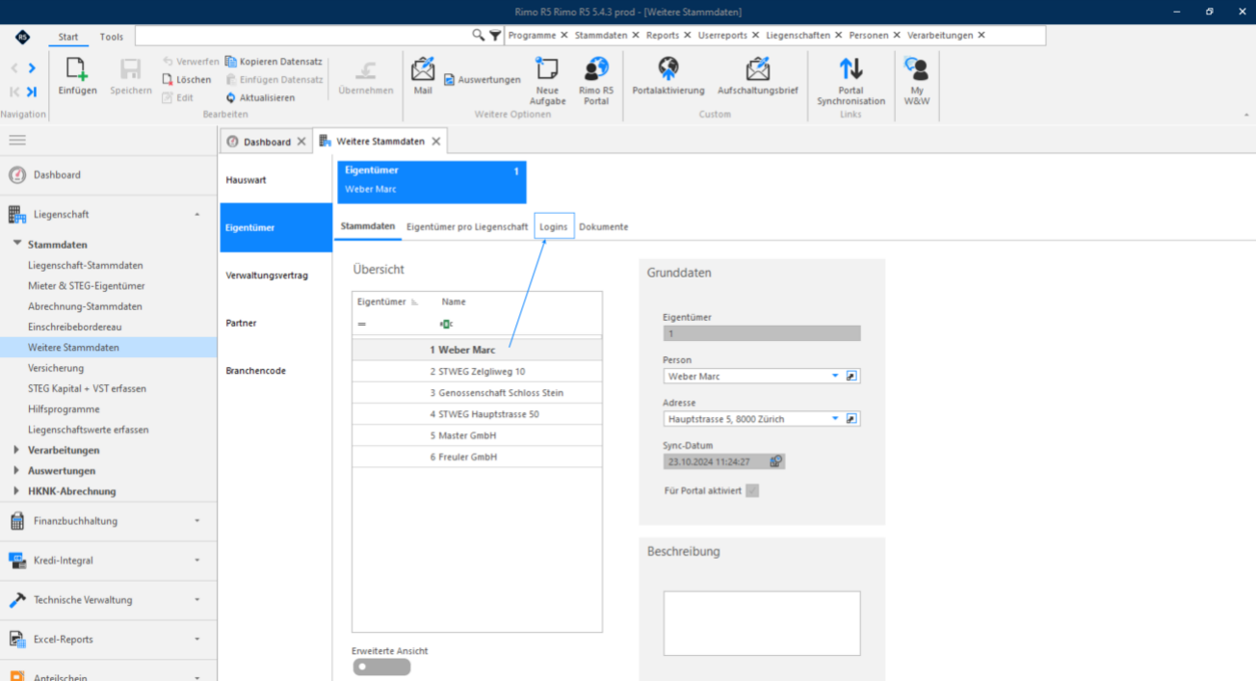
Task: Select row 3 Genossenschaft Schloss Stein
Action: tap(477, 393)
